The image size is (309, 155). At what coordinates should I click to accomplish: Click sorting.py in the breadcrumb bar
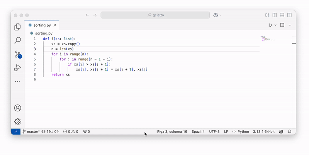coord(43,34)
